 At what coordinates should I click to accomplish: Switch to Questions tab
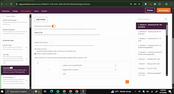(6, 11)
